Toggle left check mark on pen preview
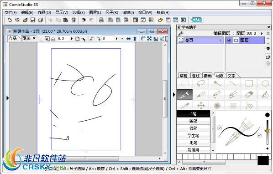Screen dimensions: 273x174 pos(220,128)
